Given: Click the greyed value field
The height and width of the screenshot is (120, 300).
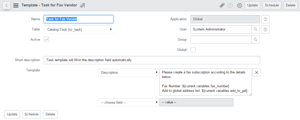Looking at the screenshot, I should pos(197,102).
